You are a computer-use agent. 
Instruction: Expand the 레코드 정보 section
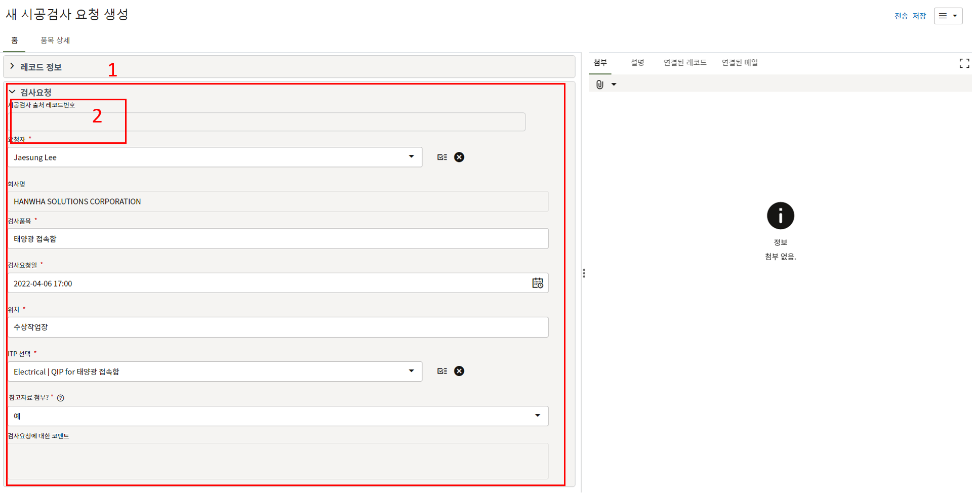(x=12, y=67)
